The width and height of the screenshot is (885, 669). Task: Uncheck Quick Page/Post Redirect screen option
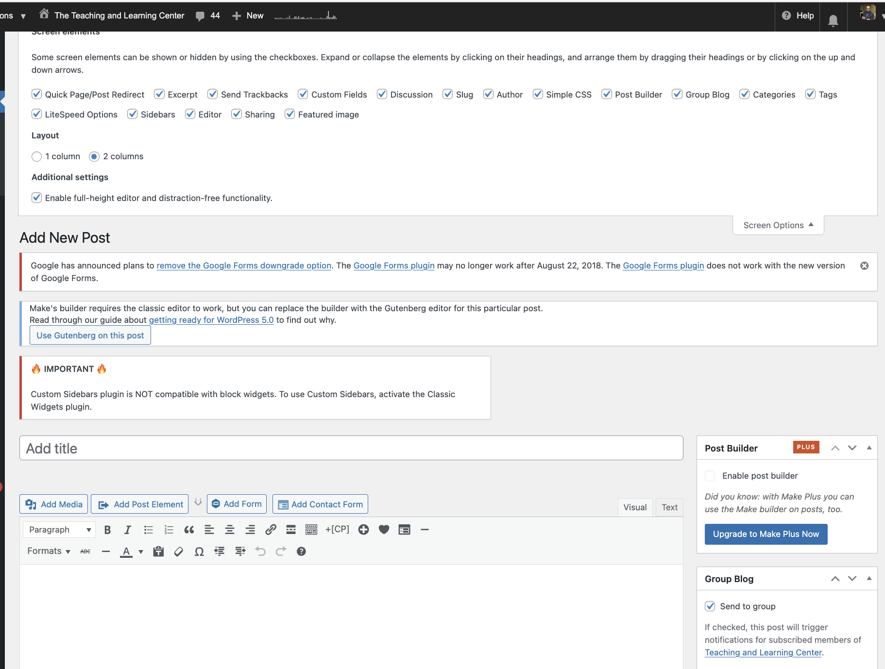point(36,94)
